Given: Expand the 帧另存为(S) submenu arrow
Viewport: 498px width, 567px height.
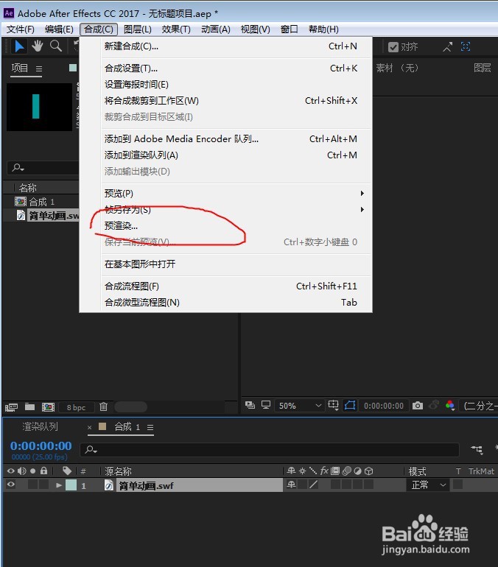Looking at the screenshot, I should [x=362, y=209].
